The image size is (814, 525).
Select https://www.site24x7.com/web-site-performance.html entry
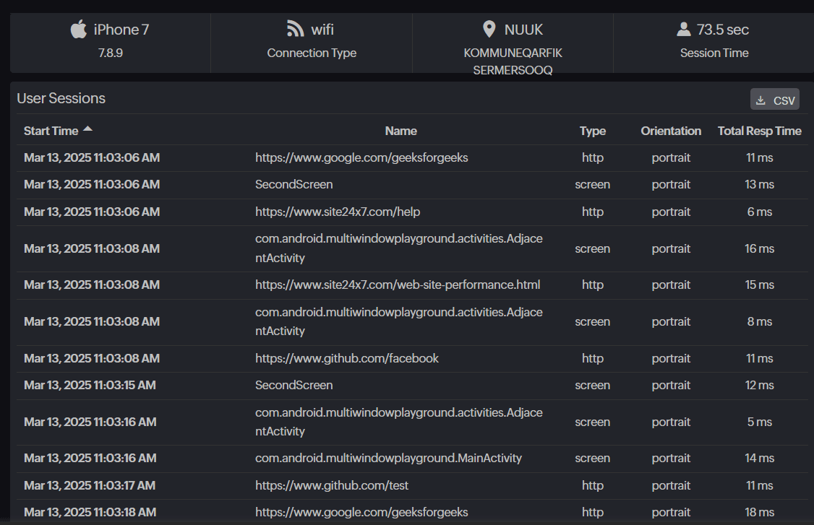(x=398, y=285)
